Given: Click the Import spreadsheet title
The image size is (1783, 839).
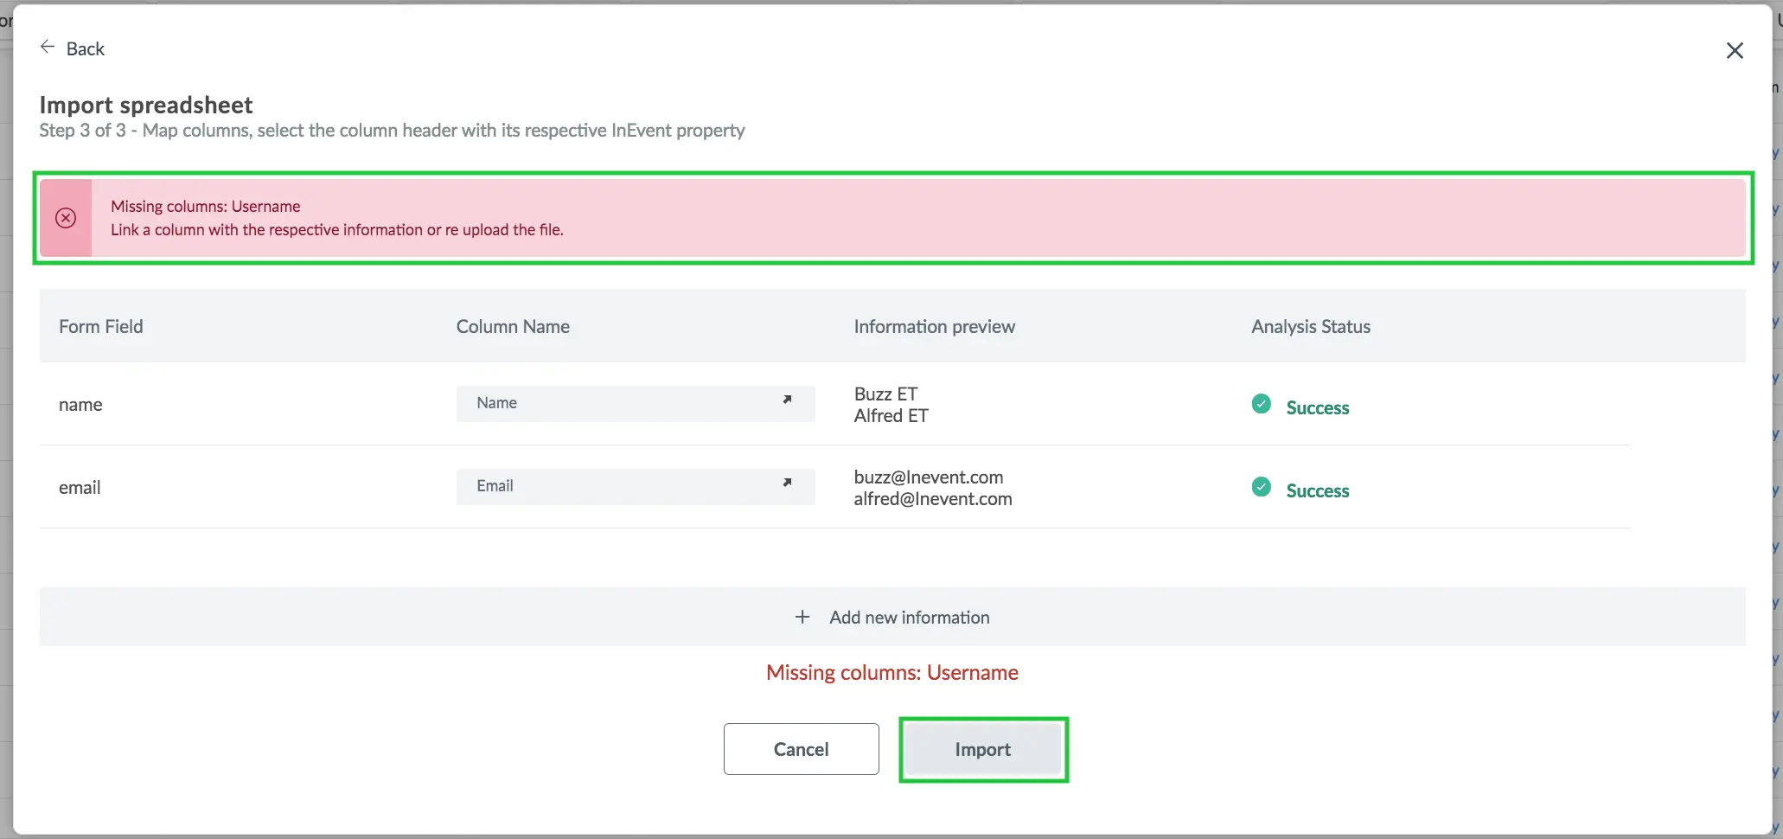Looking at the screenshot, I should coord(146,106).
